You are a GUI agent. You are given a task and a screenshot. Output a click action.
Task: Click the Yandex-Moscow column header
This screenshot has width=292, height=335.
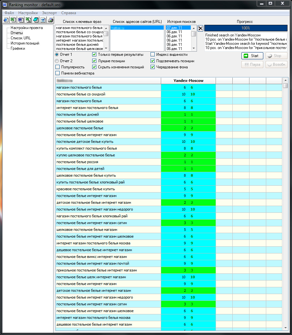189,81
